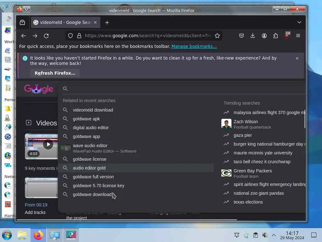Click the uBlock extension icon with badge 14

287,35
